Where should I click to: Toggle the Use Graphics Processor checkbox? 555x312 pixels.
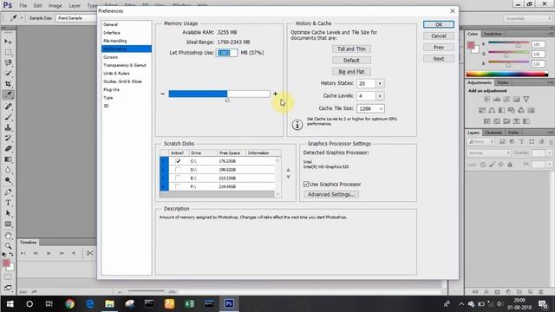pyautogui.click(x=306, y=185)
